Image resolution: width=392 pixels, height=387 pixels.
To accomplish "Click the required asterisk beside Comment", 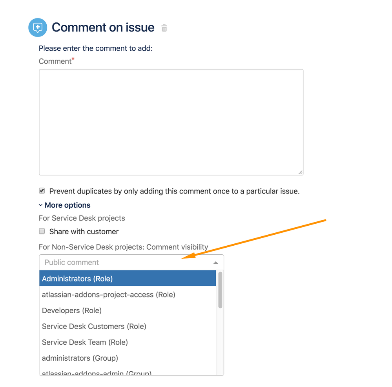I will pos(73,58).
